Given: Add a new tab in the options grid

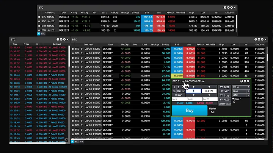Looking at the screenshot, I should click(72, 142).
